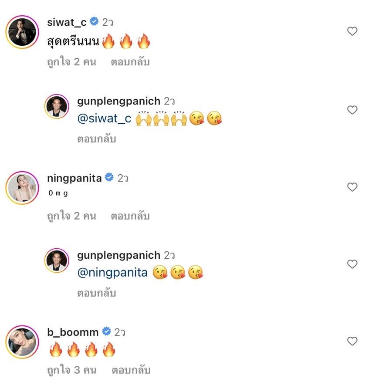This screenshot has width=379, height=389.
Task: Like gunplengpanich's reply to siwat_c
Action: (x=352, y=110)
